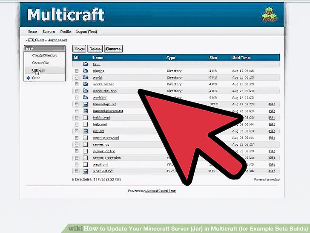Click Edit for help.yml

(x=272, y=125)
